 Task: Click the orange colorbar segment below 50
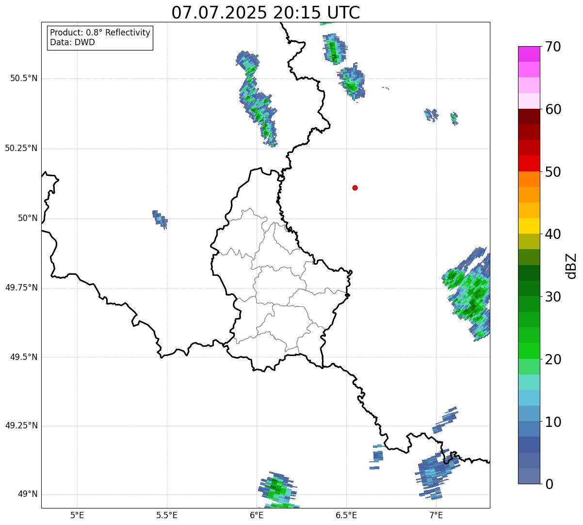[x=529, y=179]
